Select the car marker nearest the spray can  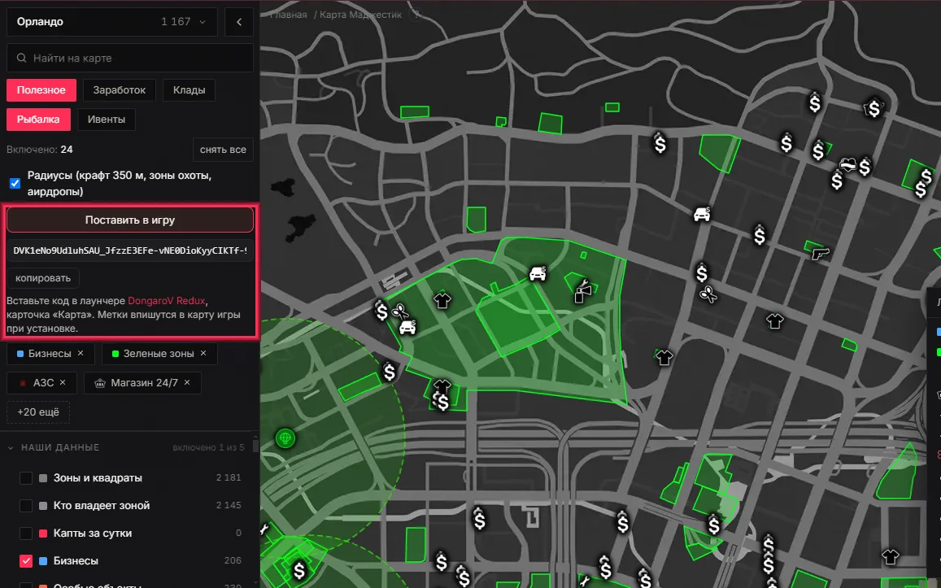538,273
